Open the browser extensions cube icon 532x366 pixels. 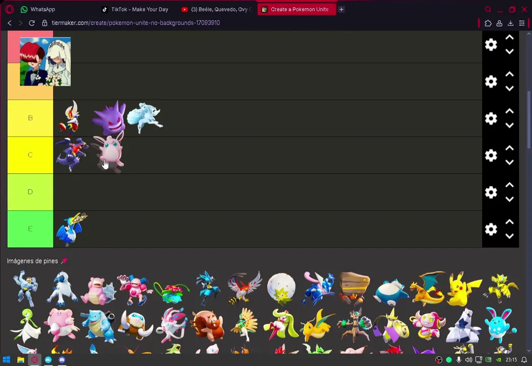(x=488, y=23)
